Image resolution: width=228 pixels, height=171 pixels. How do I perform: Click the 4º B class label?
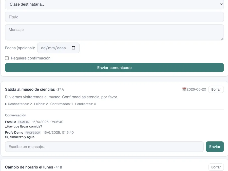59,167
